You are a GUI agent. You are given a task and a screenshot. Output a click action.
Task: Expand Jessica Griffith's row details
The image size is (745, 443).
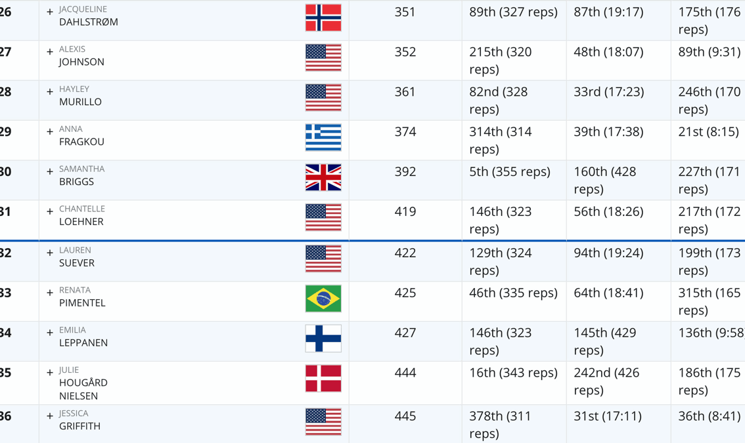click(x=50, y=416)
